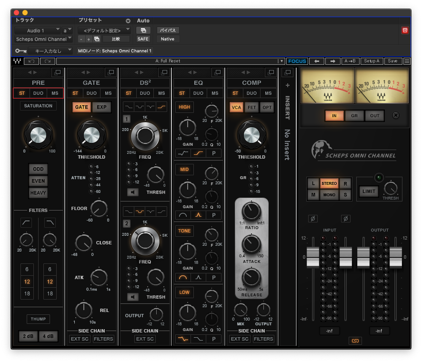Enable the LIMIT button
Screen dimensions: 422x362
click(369, 191)
